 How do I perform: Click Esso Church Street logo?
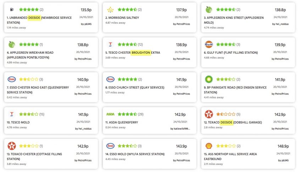click(x=110, y=79)
